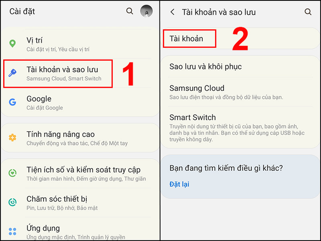Tap the blue key icon for accounts
Image resolution: width=321 pixels, height=241 pixels.
click(x=12, y=73)
